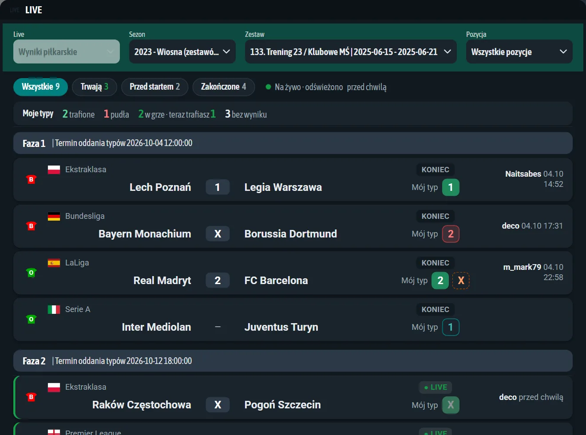The height and width of the screenshot is (435, 586).
Task: Show the Przed startem 2 matches tab
Action: tap(154, 87)
